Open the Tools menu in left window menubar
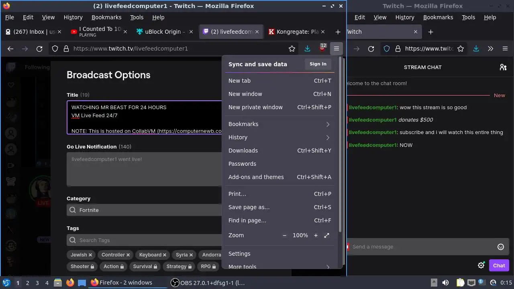This screenshot has height=289, width=514. click(x=137, y=17)
